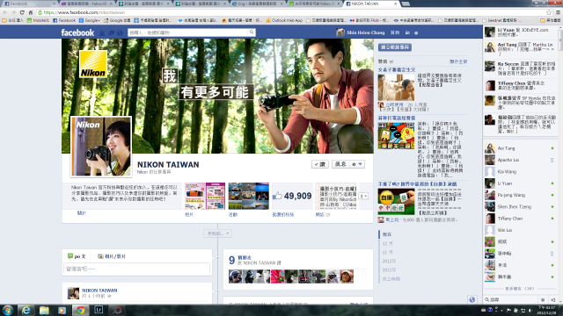Open Windows Start button
The image size is (563, 316).
8,310
